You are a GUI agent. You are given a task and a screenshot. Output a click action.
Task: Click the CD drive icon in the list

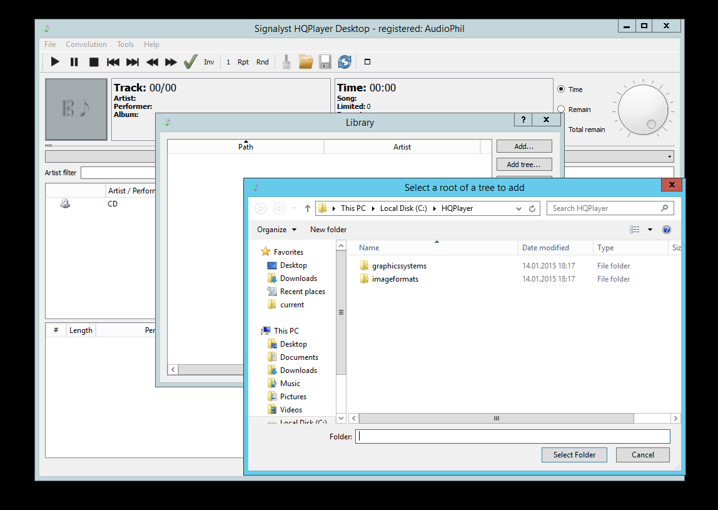point(65,203)
